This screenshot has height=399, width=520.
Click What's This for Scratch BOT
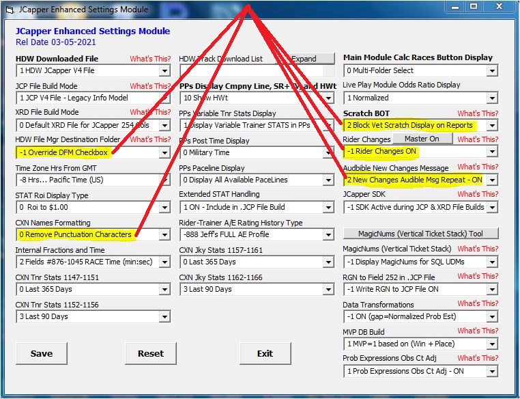click(478, 113)
